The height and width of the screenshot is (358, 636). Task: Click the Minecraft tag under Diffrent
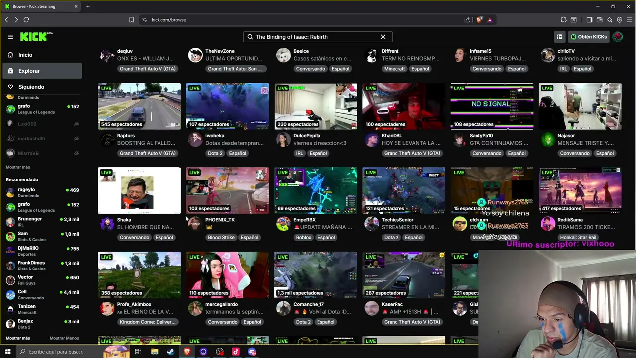pyautogui.click(x=395, y=69)
